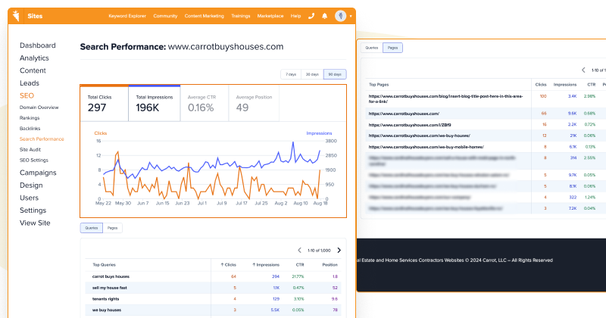The width and height of the screenshot is (606, 318).
Task: Sort Top Queries by Impressions column
Action: click(x=266, y=265)
